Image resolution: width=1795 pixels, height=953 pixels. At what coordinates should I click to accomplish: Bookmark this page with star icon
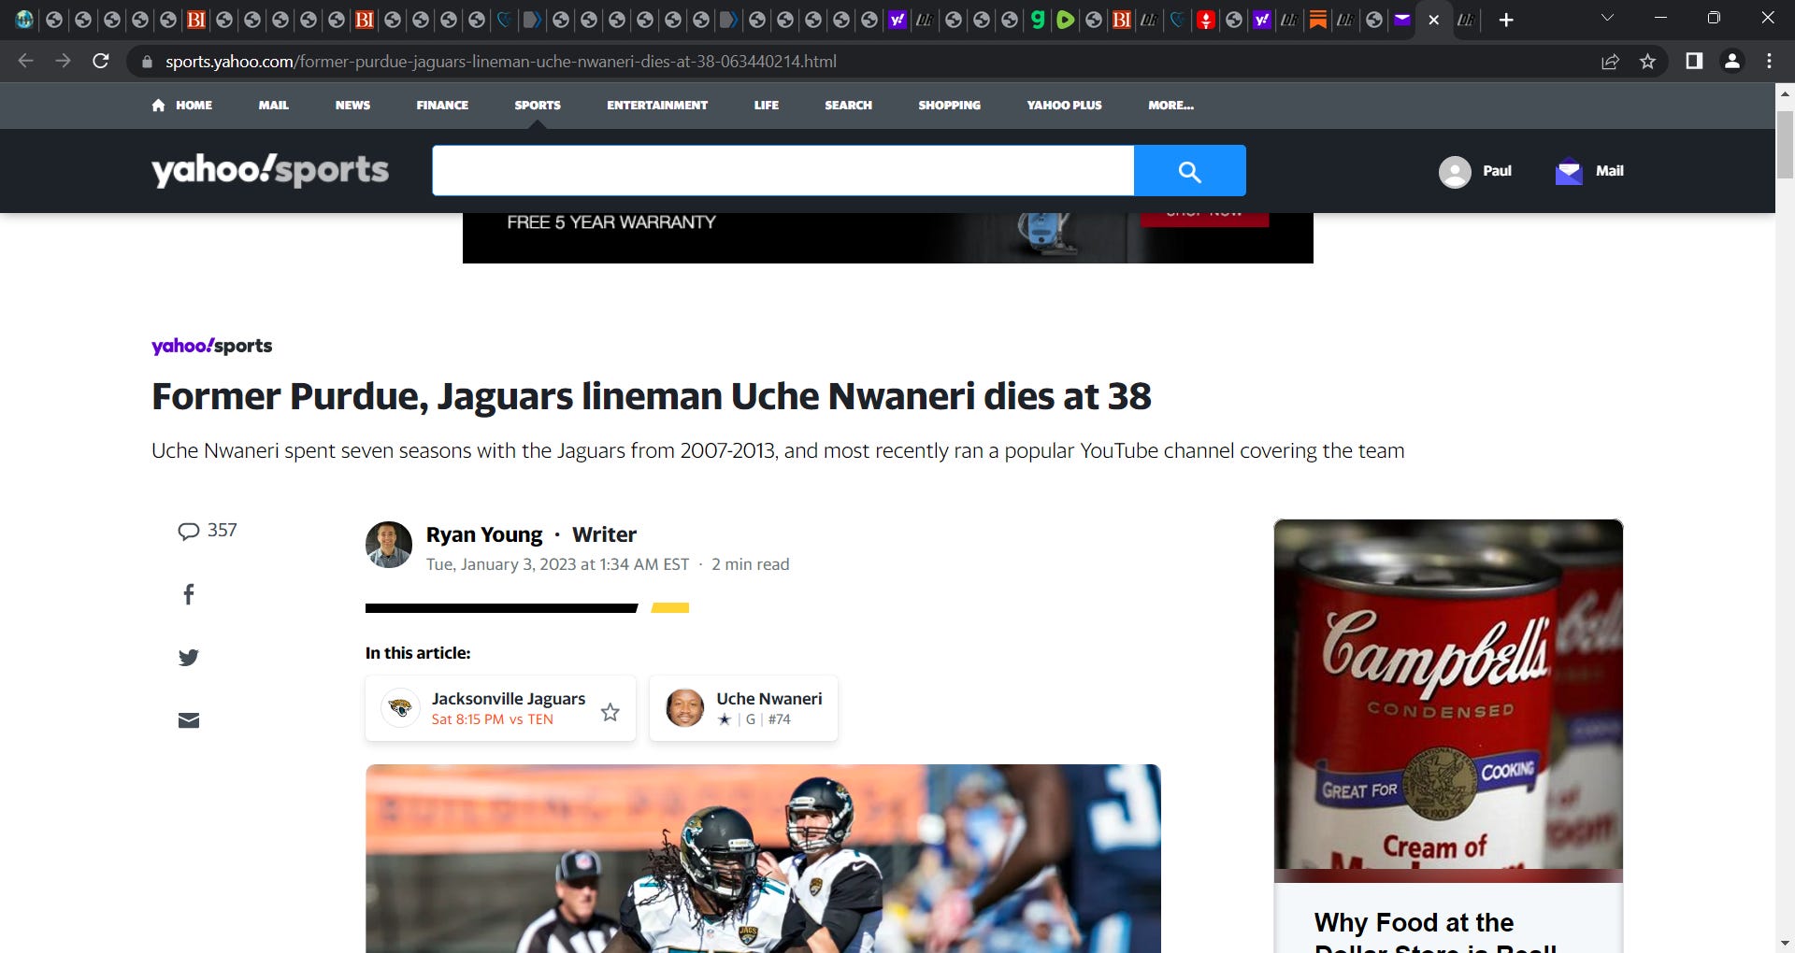click(1647, 62)
